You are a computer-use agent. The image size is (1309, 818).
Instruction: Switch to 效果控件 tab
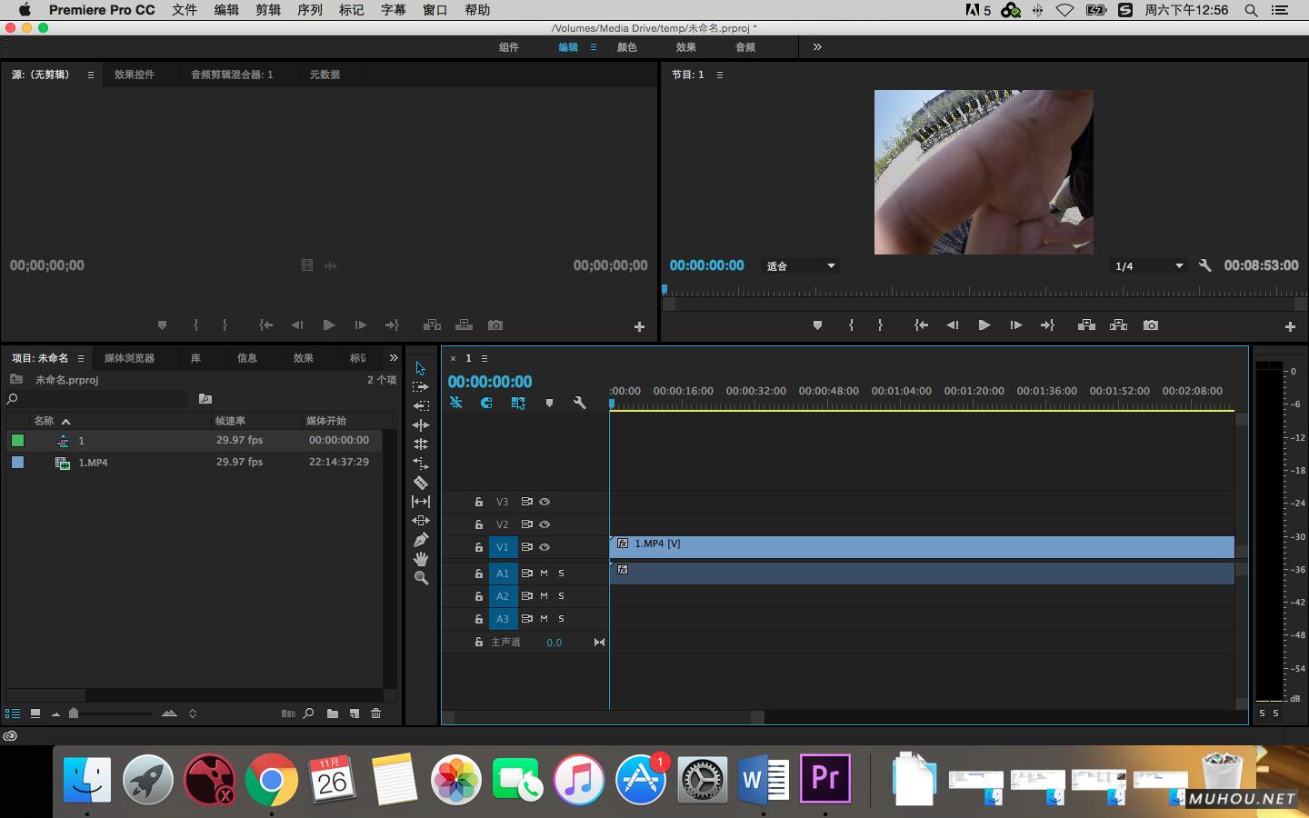(135, 75)
